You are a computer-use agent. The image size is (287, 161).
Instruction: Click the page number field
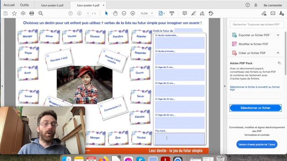coord(88,13)
